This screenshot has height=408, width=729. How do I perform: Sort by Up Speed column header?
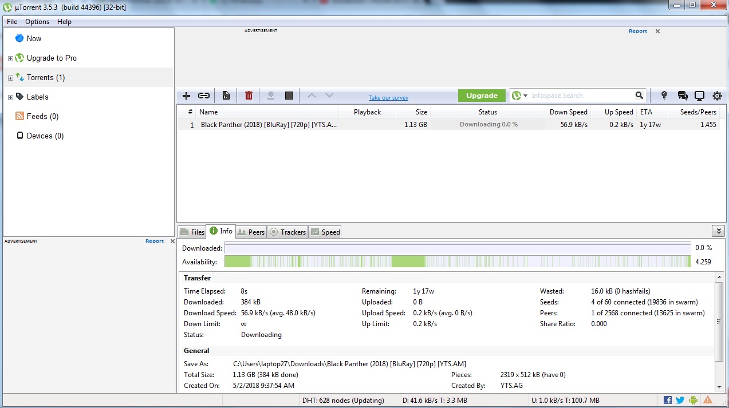613,112
